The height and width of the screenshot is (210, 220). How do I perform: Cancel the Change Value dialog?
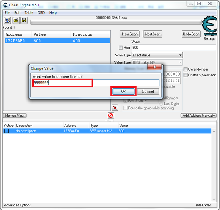(x=148, y=92)
